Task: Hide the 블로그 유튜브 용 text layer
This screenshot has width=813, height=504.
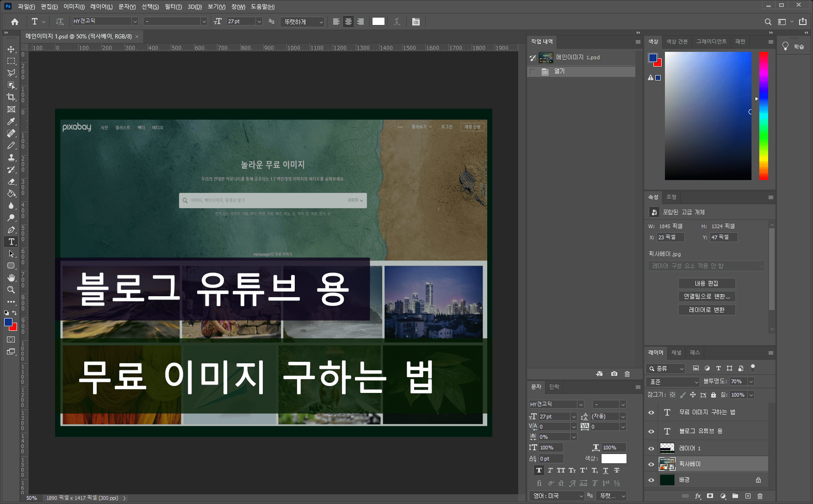Action: [651, 431]
